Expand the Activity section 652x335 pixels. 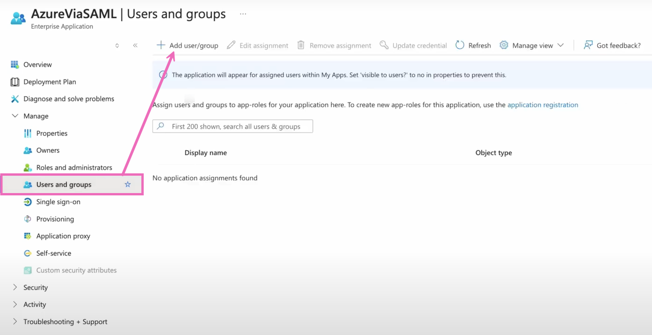click(x=15, y=305)
